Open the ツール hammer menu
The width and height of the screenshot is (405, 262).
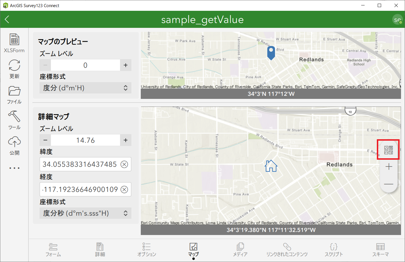point(14,120)
